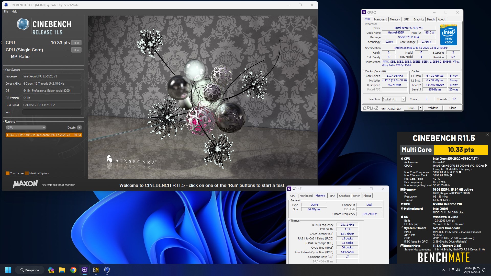
Task: Click the Tools button in CPU-Z
Action: click(411, 108)
